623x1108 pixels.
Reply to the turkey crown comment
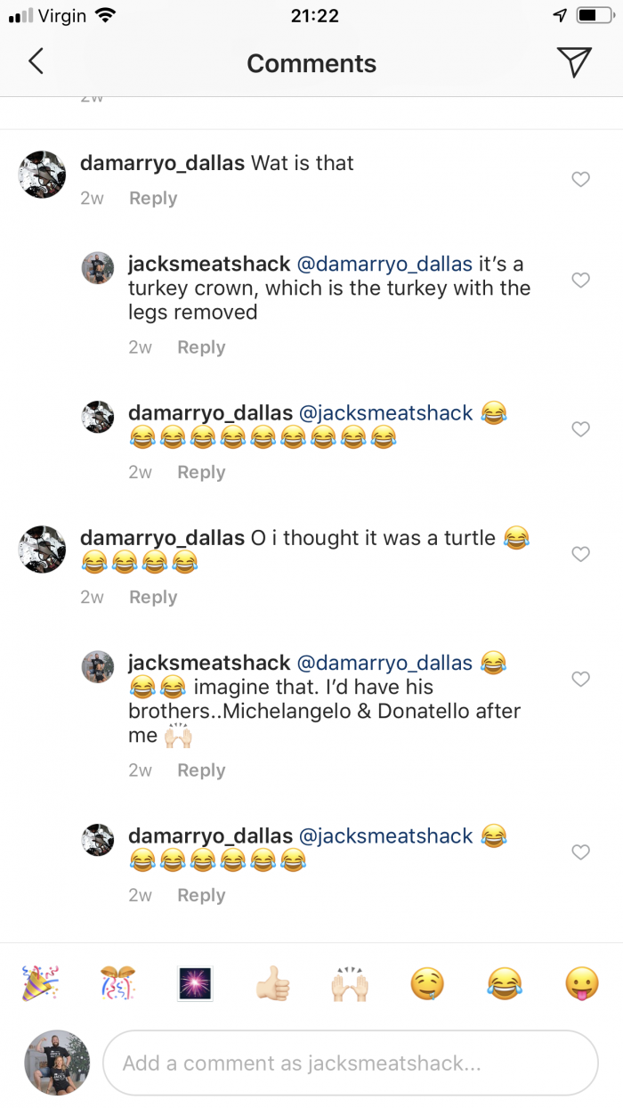click(201, 347)
